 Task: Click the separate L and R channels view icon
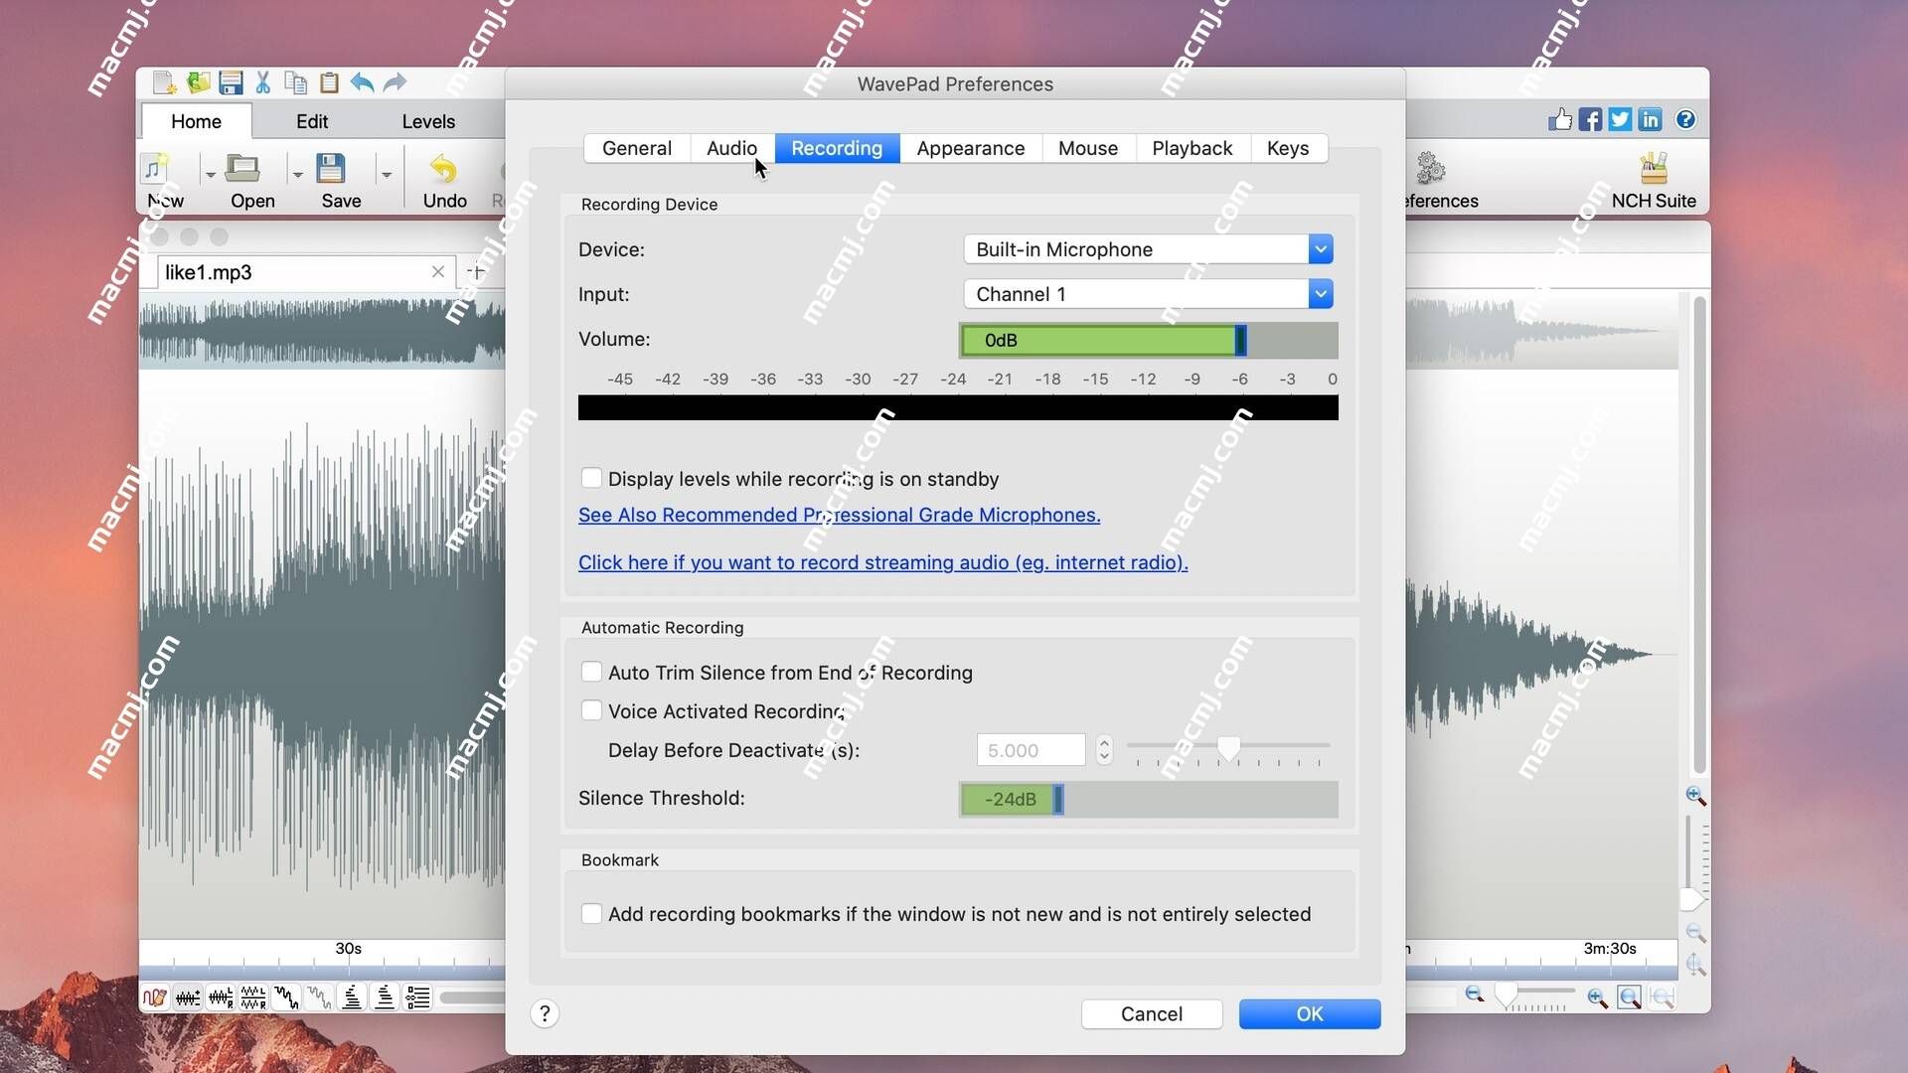point(253,997)
